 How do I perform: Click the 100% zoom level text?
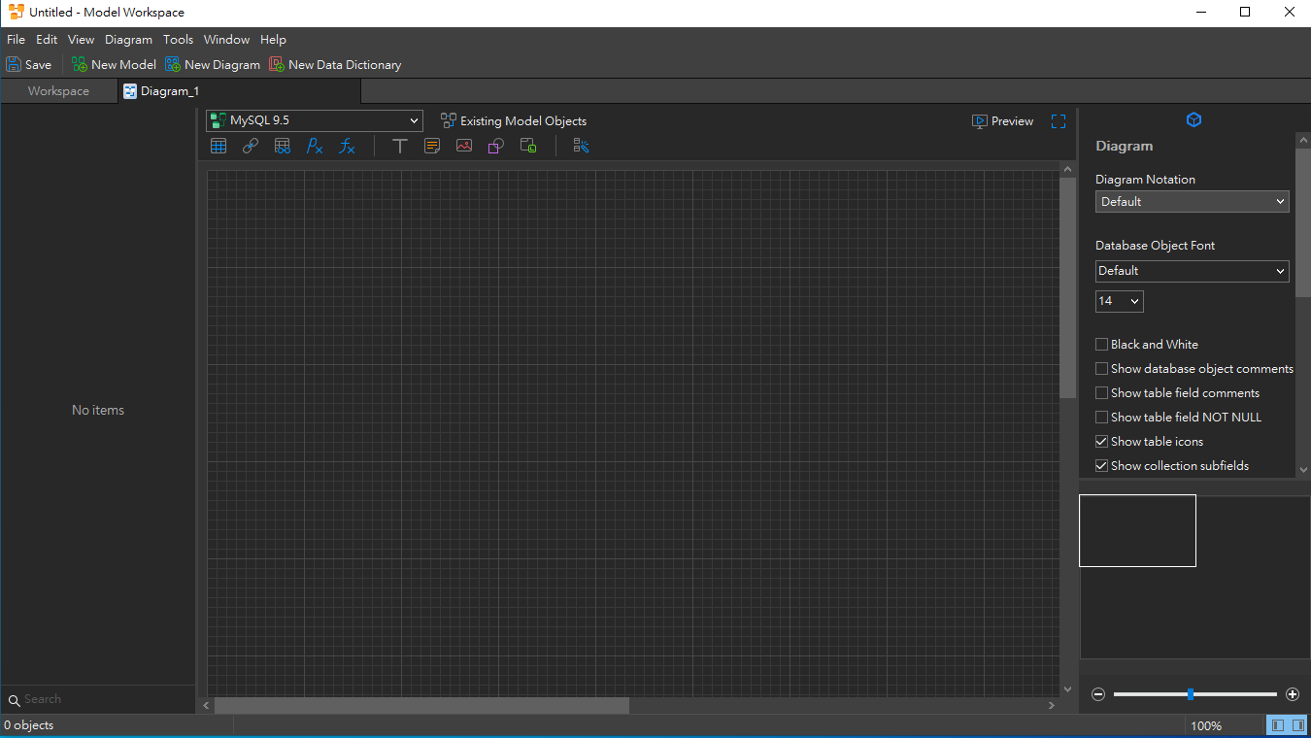pyautogui.click(x=1206, y=726)
